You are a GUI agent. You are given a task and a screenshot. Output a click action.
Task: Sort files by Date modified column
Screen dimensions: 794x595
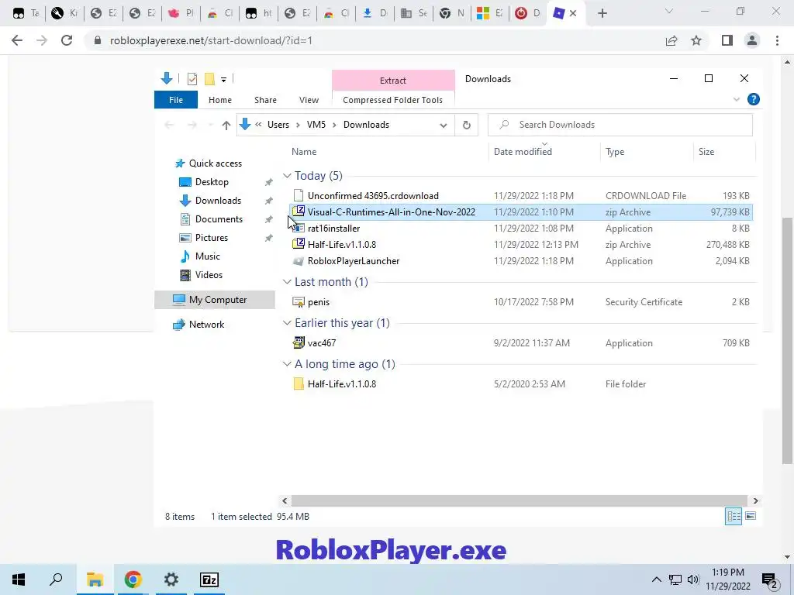pos(523,152)
